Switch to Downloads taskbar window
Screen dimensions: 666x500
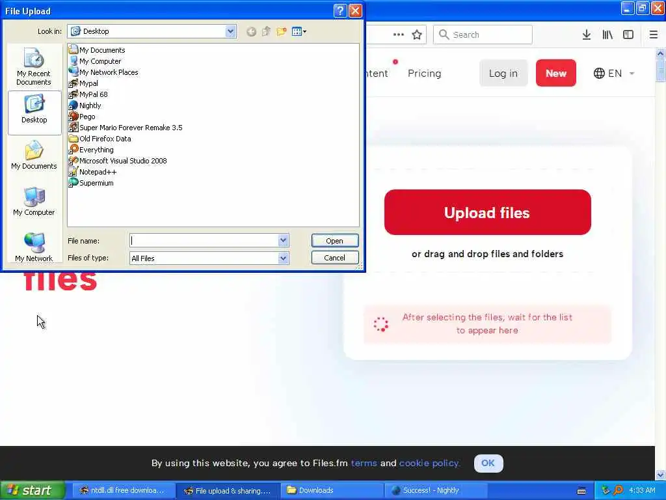click(332, 490)
